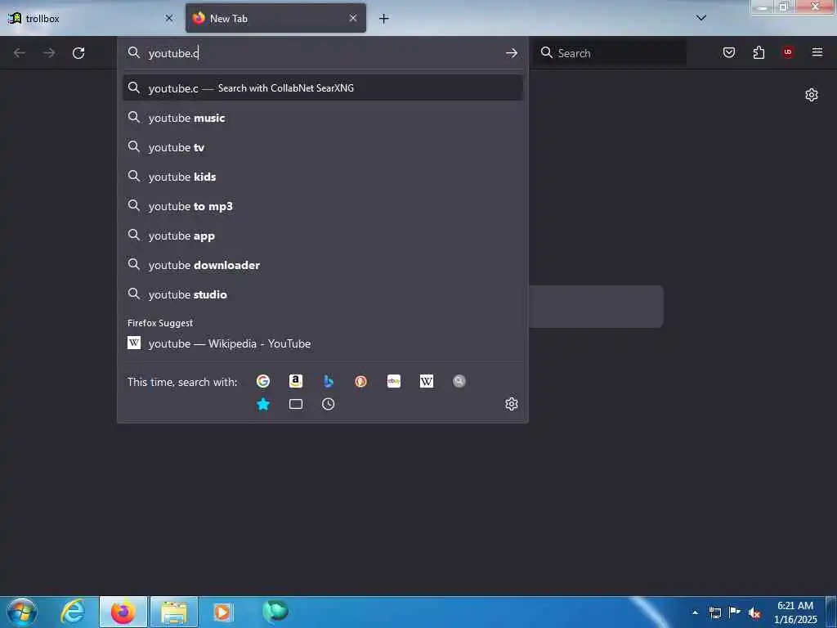Open the taskbar clock showing 6:21 AM
The width and height of the screenshot is (837, 628).
click(x=795, y=612)
